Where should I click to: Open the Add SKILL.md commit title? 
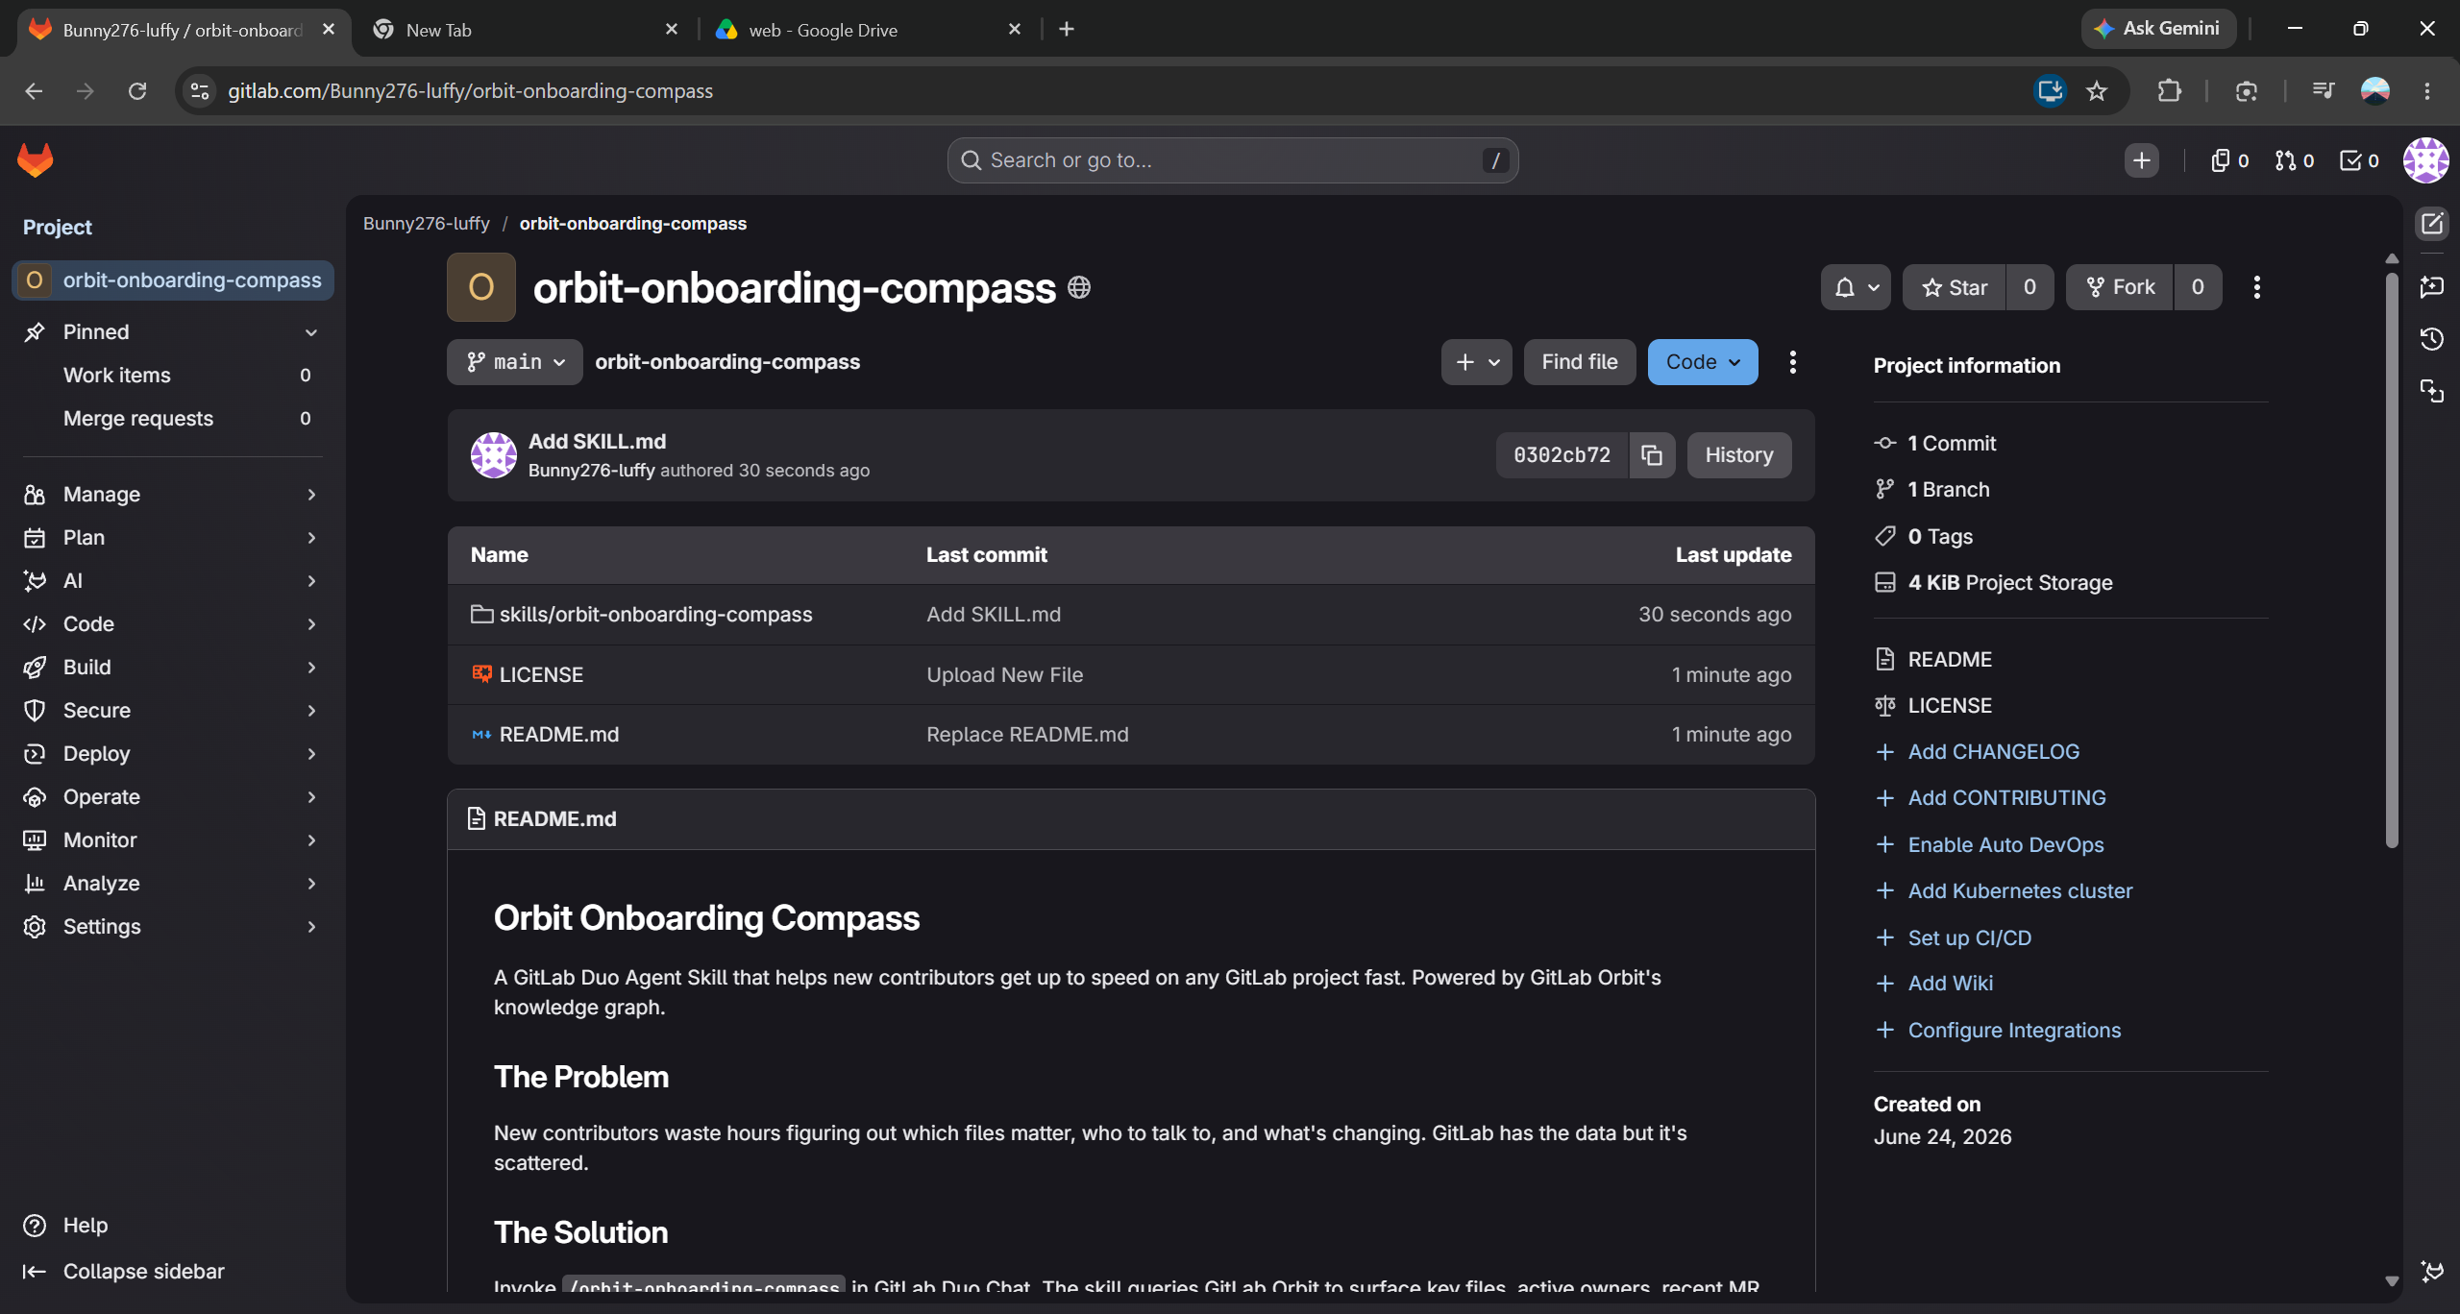pos(597,441)
